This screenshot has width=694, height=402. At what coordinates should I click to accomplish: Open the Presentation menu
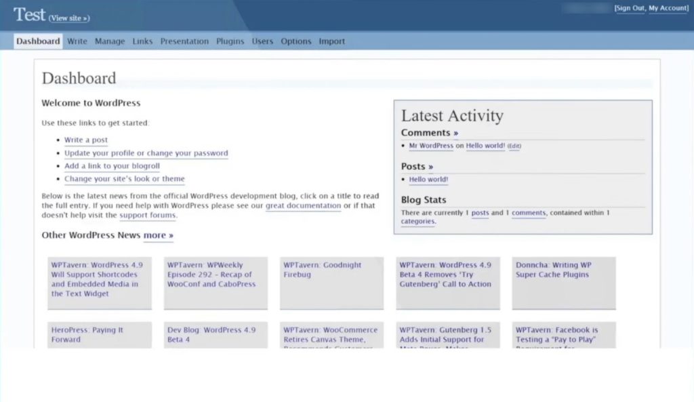click(x=184, y=41)
